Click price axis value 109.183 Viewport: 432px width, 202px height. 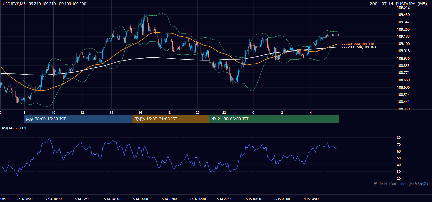[x=403, y=36]
